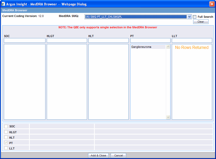
Task: Check the HLGT checkbox at bottom
Action: (x=6, y=132)
